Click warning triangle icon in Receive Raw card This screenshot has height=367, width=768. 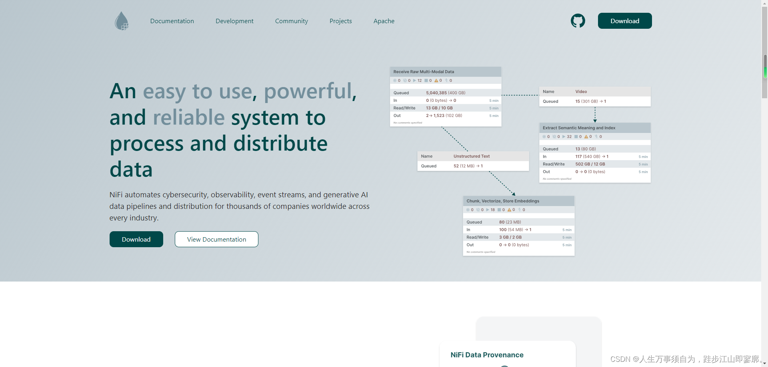click(436, 81)
